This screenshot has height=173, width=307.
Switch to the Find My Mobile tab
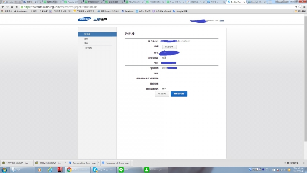[257, 2]
